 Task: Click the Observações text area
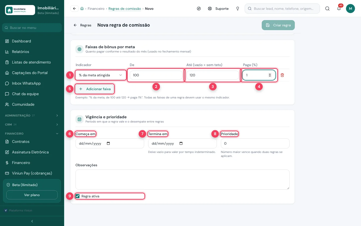(183, 180)
